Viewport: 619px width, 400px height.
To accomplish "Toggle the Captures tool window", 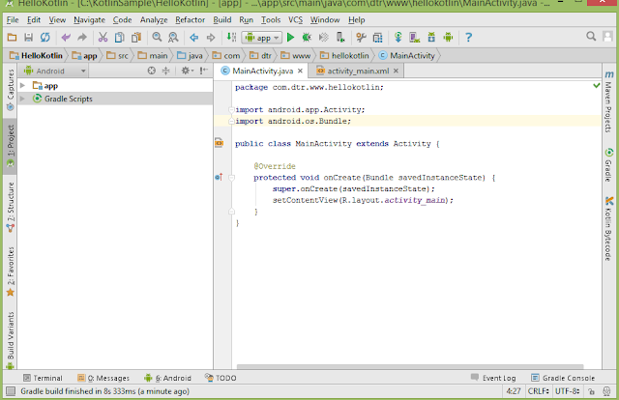I will tap(11, 90).
